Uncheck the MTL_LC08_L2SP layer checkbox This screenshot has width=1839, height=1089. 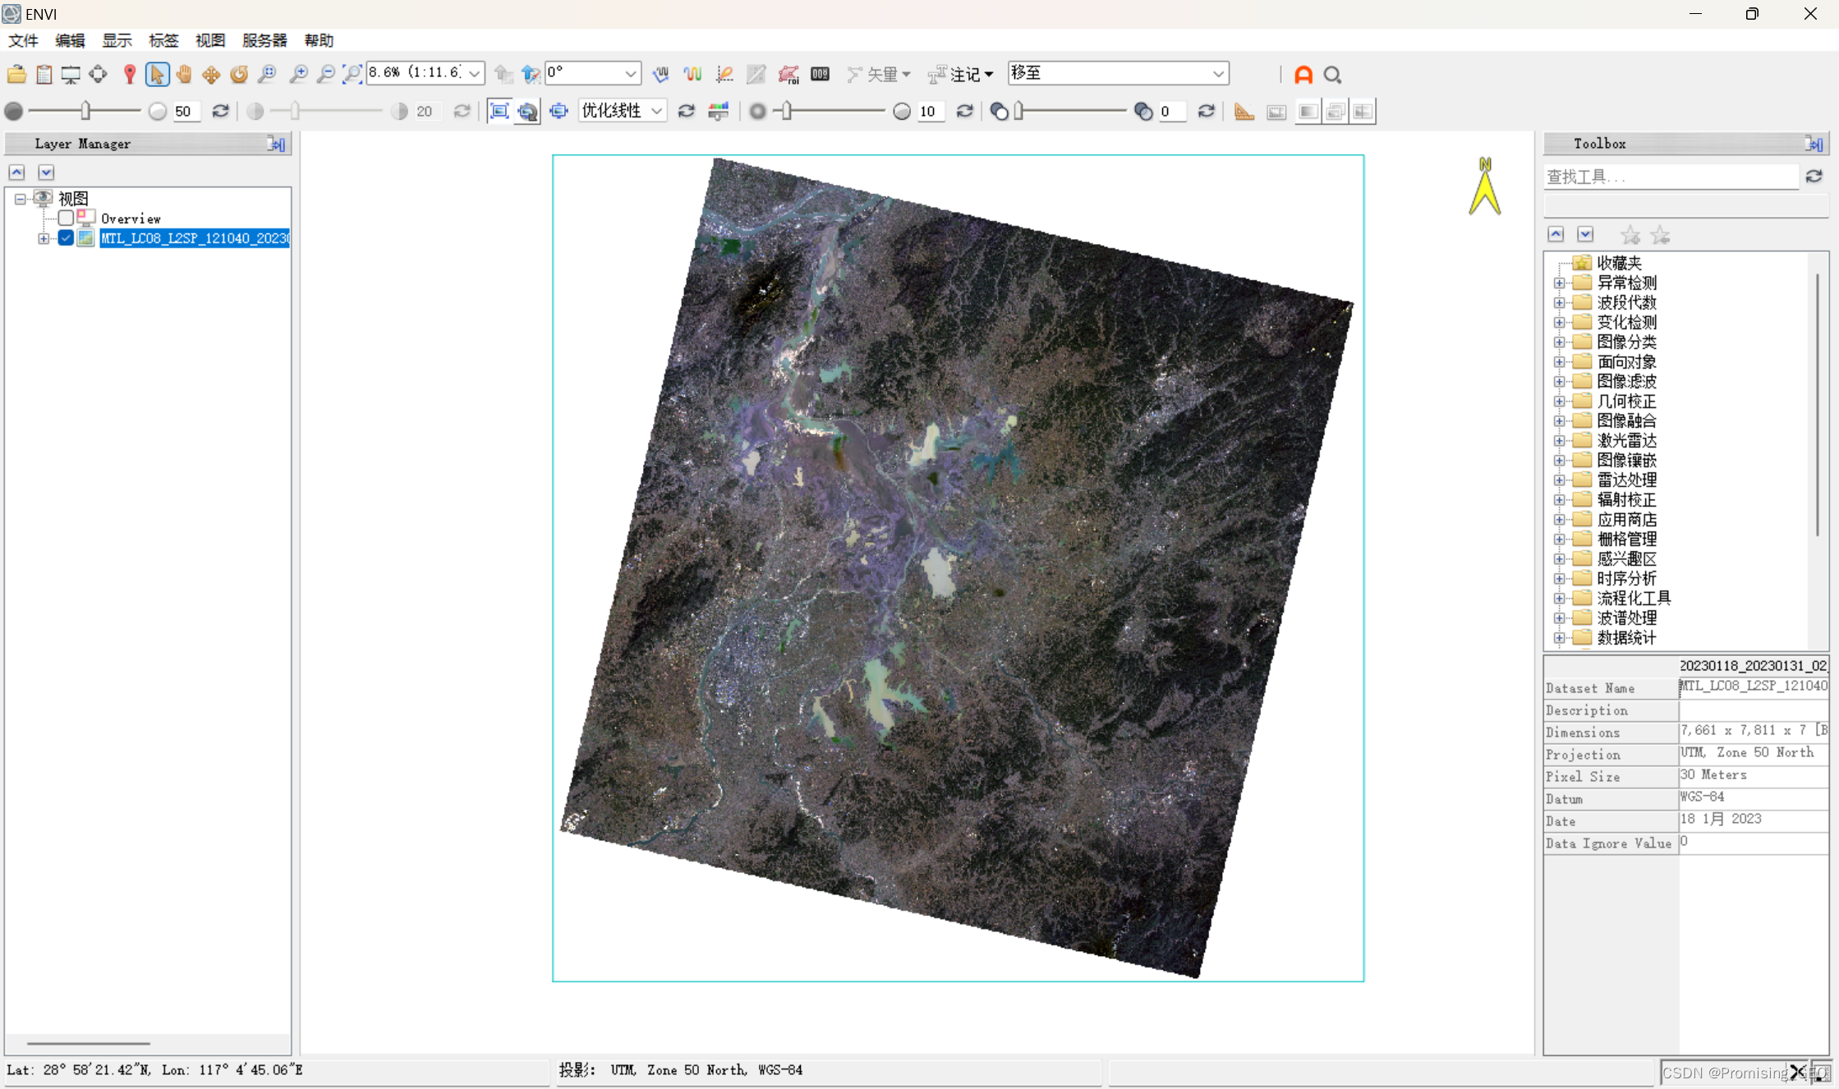click(x=66, y=238)
